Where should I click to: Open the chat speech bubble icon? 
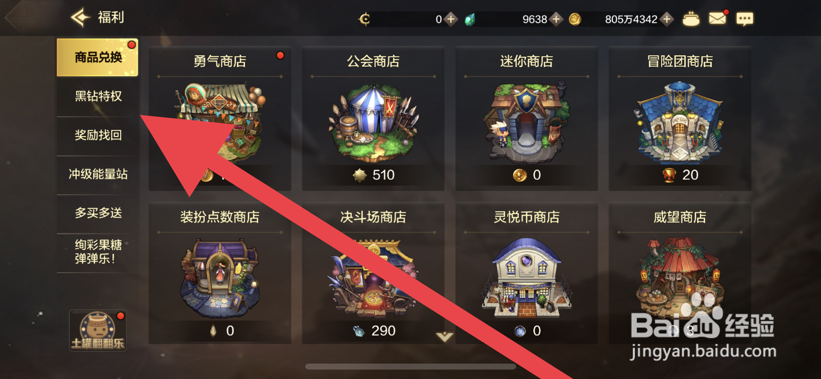coord(744,19)
